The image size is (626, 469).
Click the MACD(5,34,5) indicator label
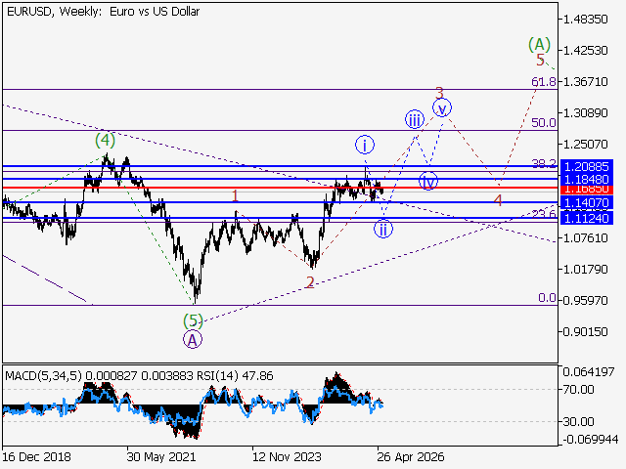click(43, 375)
